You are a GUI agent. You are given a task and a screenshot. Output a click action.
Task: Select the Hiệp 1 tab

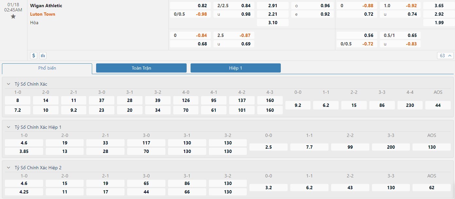point(235,68)
